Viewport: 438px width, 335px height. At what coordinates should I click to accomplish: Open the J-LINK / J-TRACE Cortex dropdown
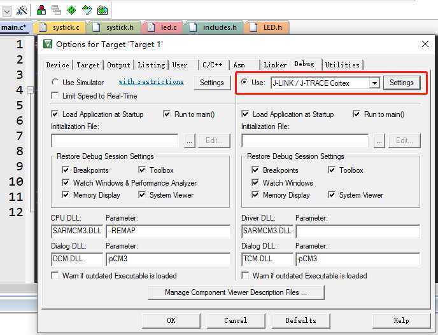click(374, 83)
